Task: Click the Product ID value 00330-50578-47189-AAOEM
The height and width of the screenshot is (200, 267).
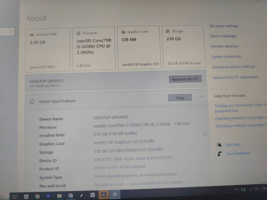Action: click(x=120, y=167)
